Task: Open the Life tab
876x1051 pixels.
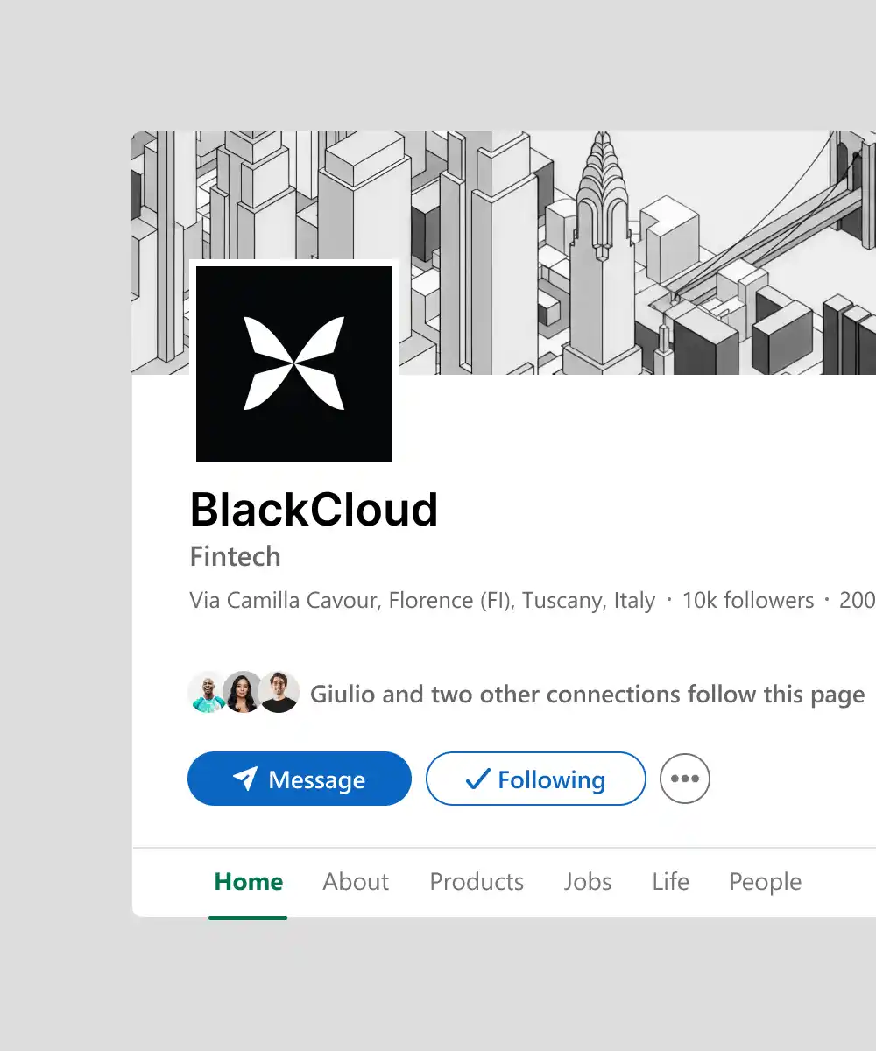Action: (x=670, y=882)
